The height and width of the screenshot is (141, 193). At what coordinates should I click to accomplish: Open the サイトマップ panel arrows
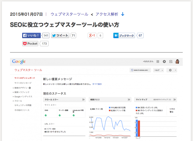click(x=174, y=100)
